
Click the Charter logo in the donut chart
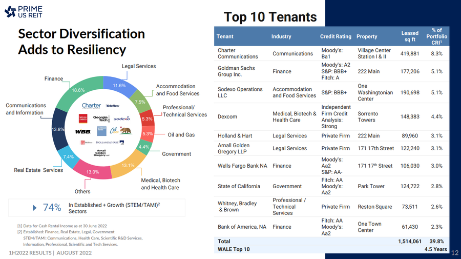91,106
